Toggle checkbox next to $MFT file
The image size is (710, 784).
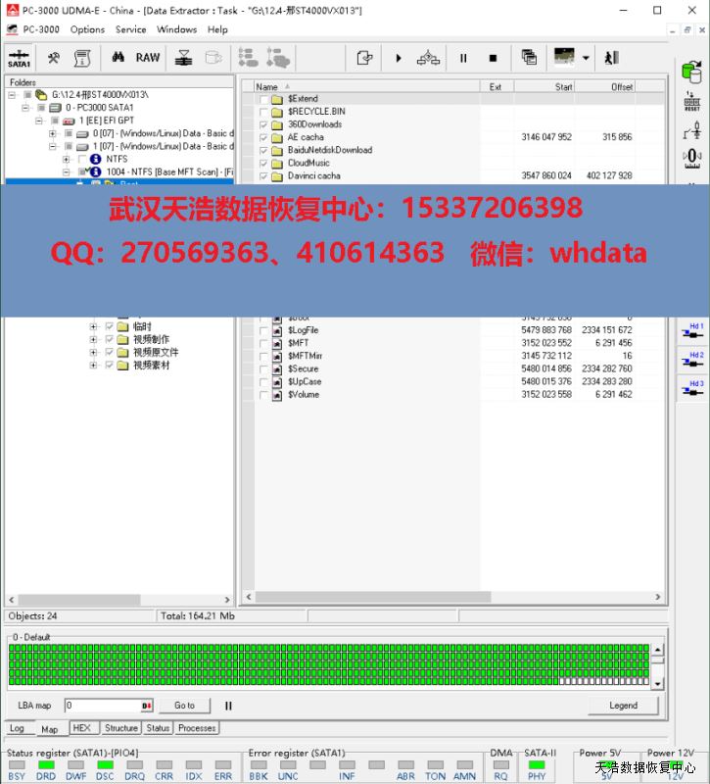[x=263, y=343]
